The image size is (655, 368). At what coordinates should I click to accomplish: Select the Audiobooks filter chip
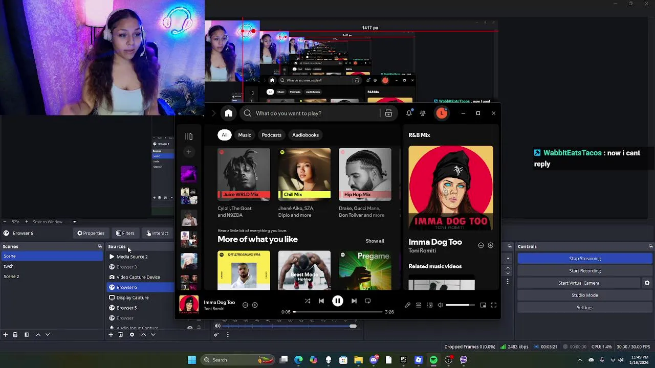(x=305, y=135)
